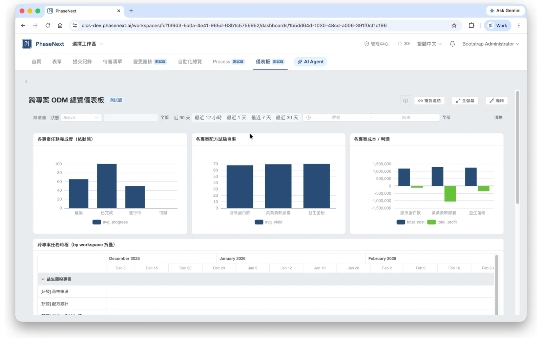Image resolution: width=542 pixels, height=338 pixels.
Task: Click the Feb 2 timeline column header
Action: 387,268
